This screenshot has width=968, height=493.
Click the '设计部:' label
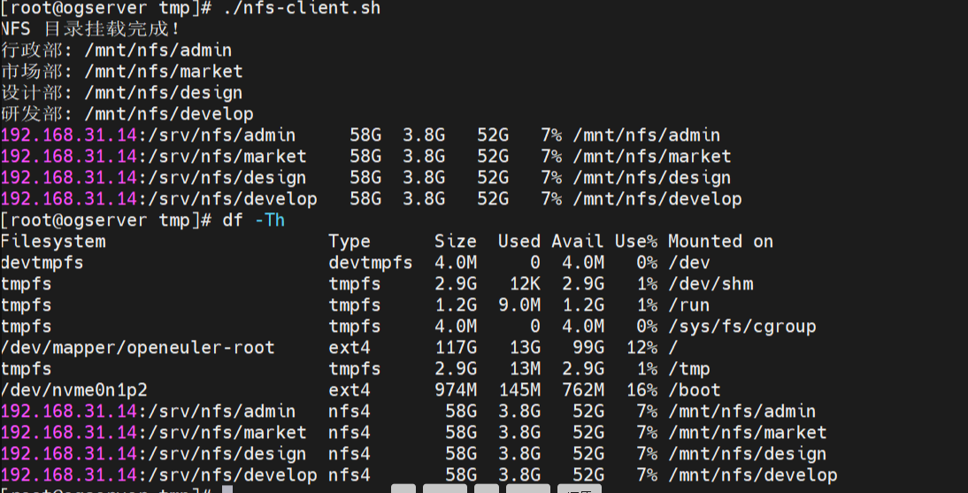(37, 93)
